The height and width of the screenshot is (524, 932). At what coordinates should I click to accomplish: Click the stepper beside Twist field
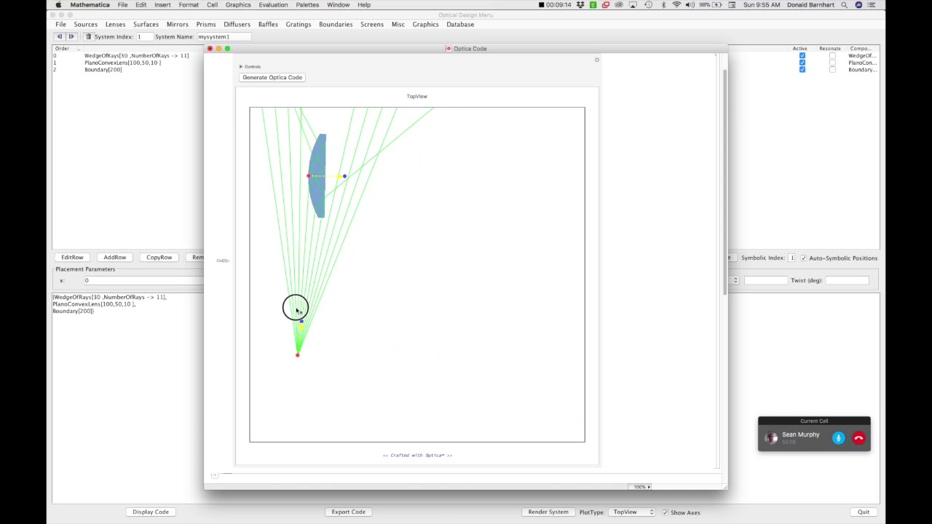(x=735, y=280)
